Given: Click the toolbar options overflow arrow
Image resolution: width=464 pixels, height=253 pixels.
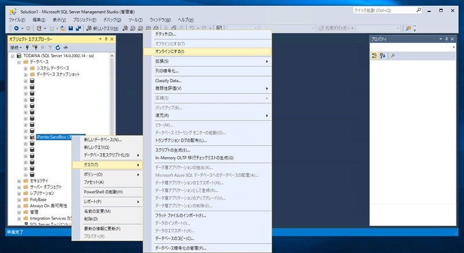Looking at the screenshot, I should (x=415, y=28).
